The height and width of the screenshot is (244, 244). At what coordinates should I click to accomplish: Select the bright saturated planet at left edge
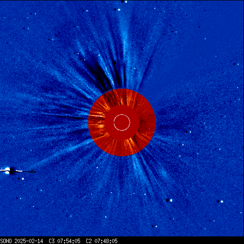click(7, 171)
